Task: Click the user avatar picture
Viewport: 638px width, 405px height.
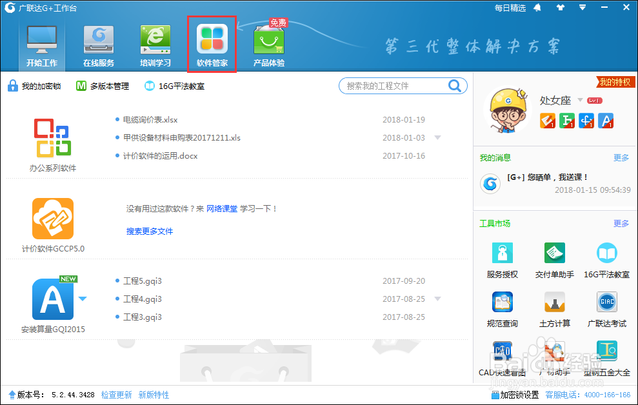Action: (x=508, y=110)
